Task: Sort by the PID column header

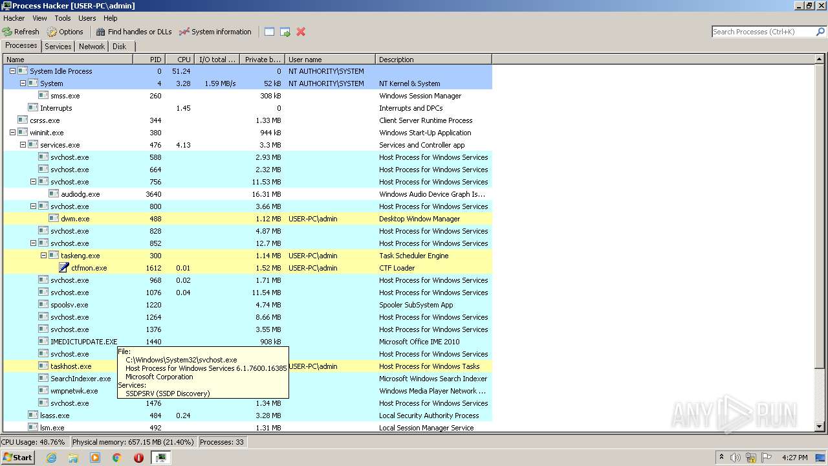Action: (149, 60)
